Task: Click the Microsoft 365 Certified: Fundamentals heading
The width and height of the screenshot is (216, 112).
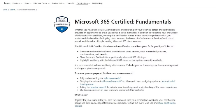Action: pos(123,22)
